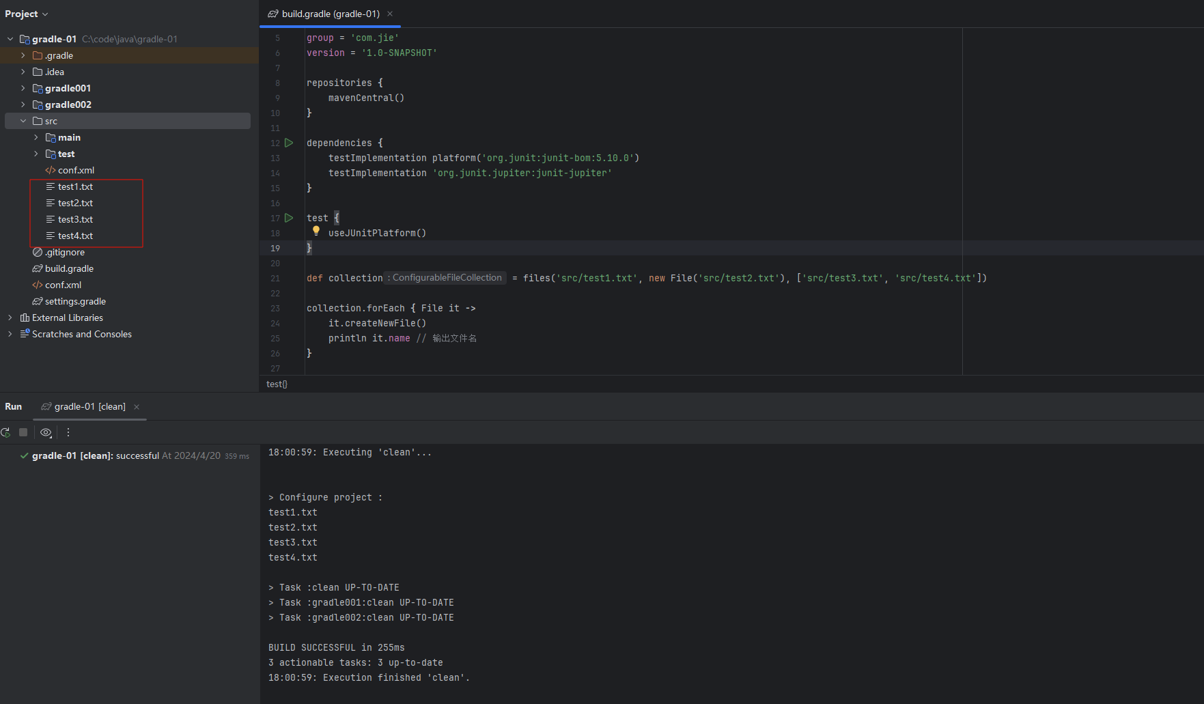The width and height of the screenshot is (1204, 704).
Task: Select the build.gradle editor tab
Action: [324, 14]
